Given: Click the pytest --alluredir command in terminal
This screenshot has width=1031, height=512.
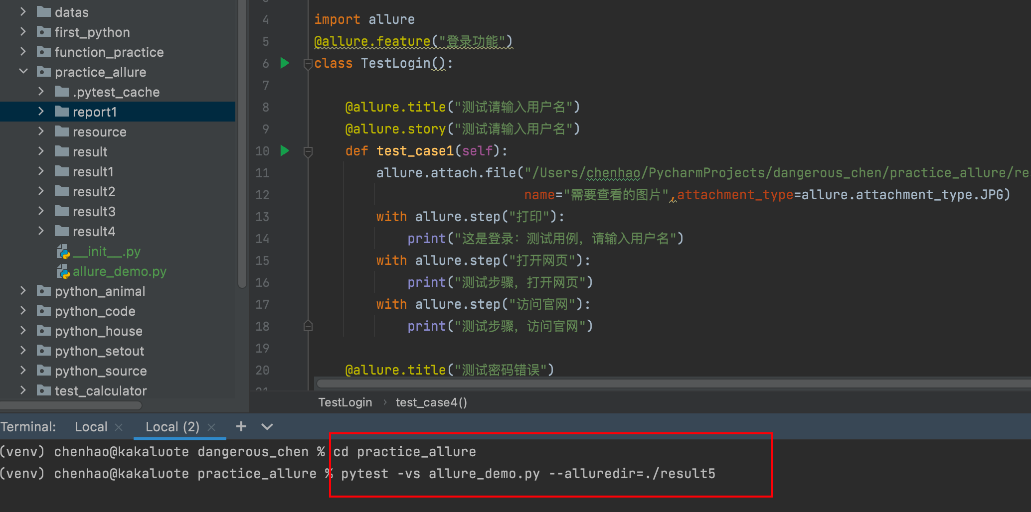Looking at the screenshot, I should pyautogui.click(x=528, y=474).
